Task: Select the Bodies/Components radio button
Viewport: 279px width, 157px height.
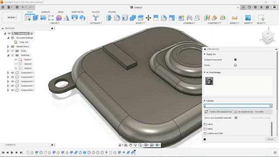Action: (x=235, y=60)
